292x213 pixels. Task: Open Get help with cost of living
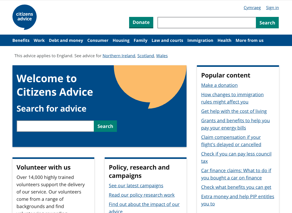[234, 111]
